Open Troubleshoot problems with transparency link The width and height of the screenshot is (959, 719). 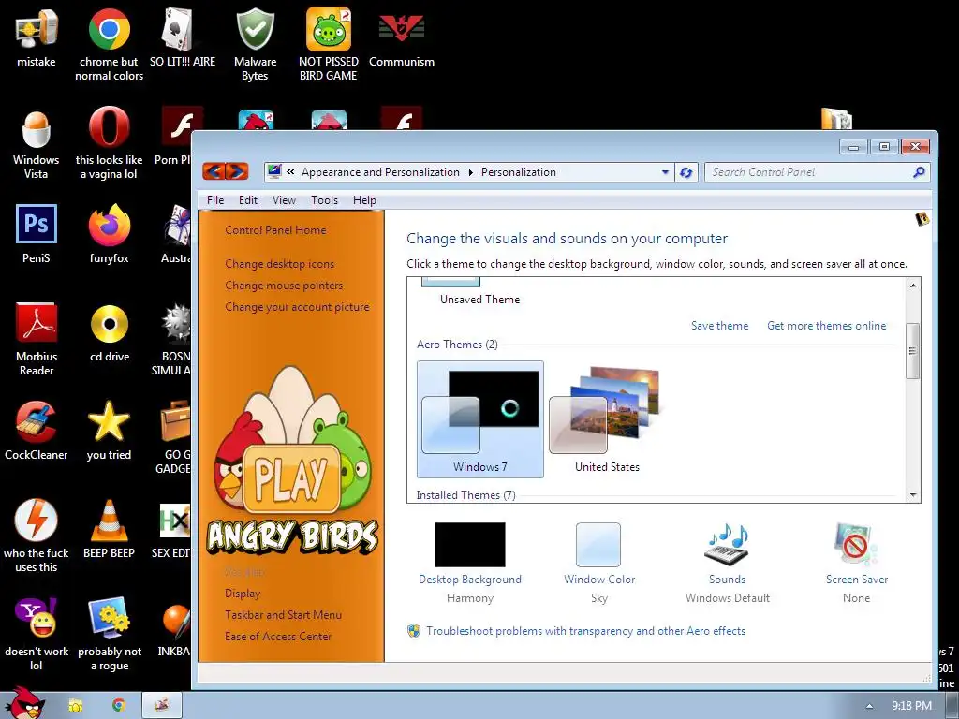(585, 630)
